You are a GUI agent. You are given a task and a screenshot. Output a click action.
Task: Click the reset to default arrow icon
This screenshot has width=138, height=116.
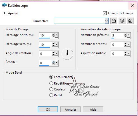[x=130, y=21]
